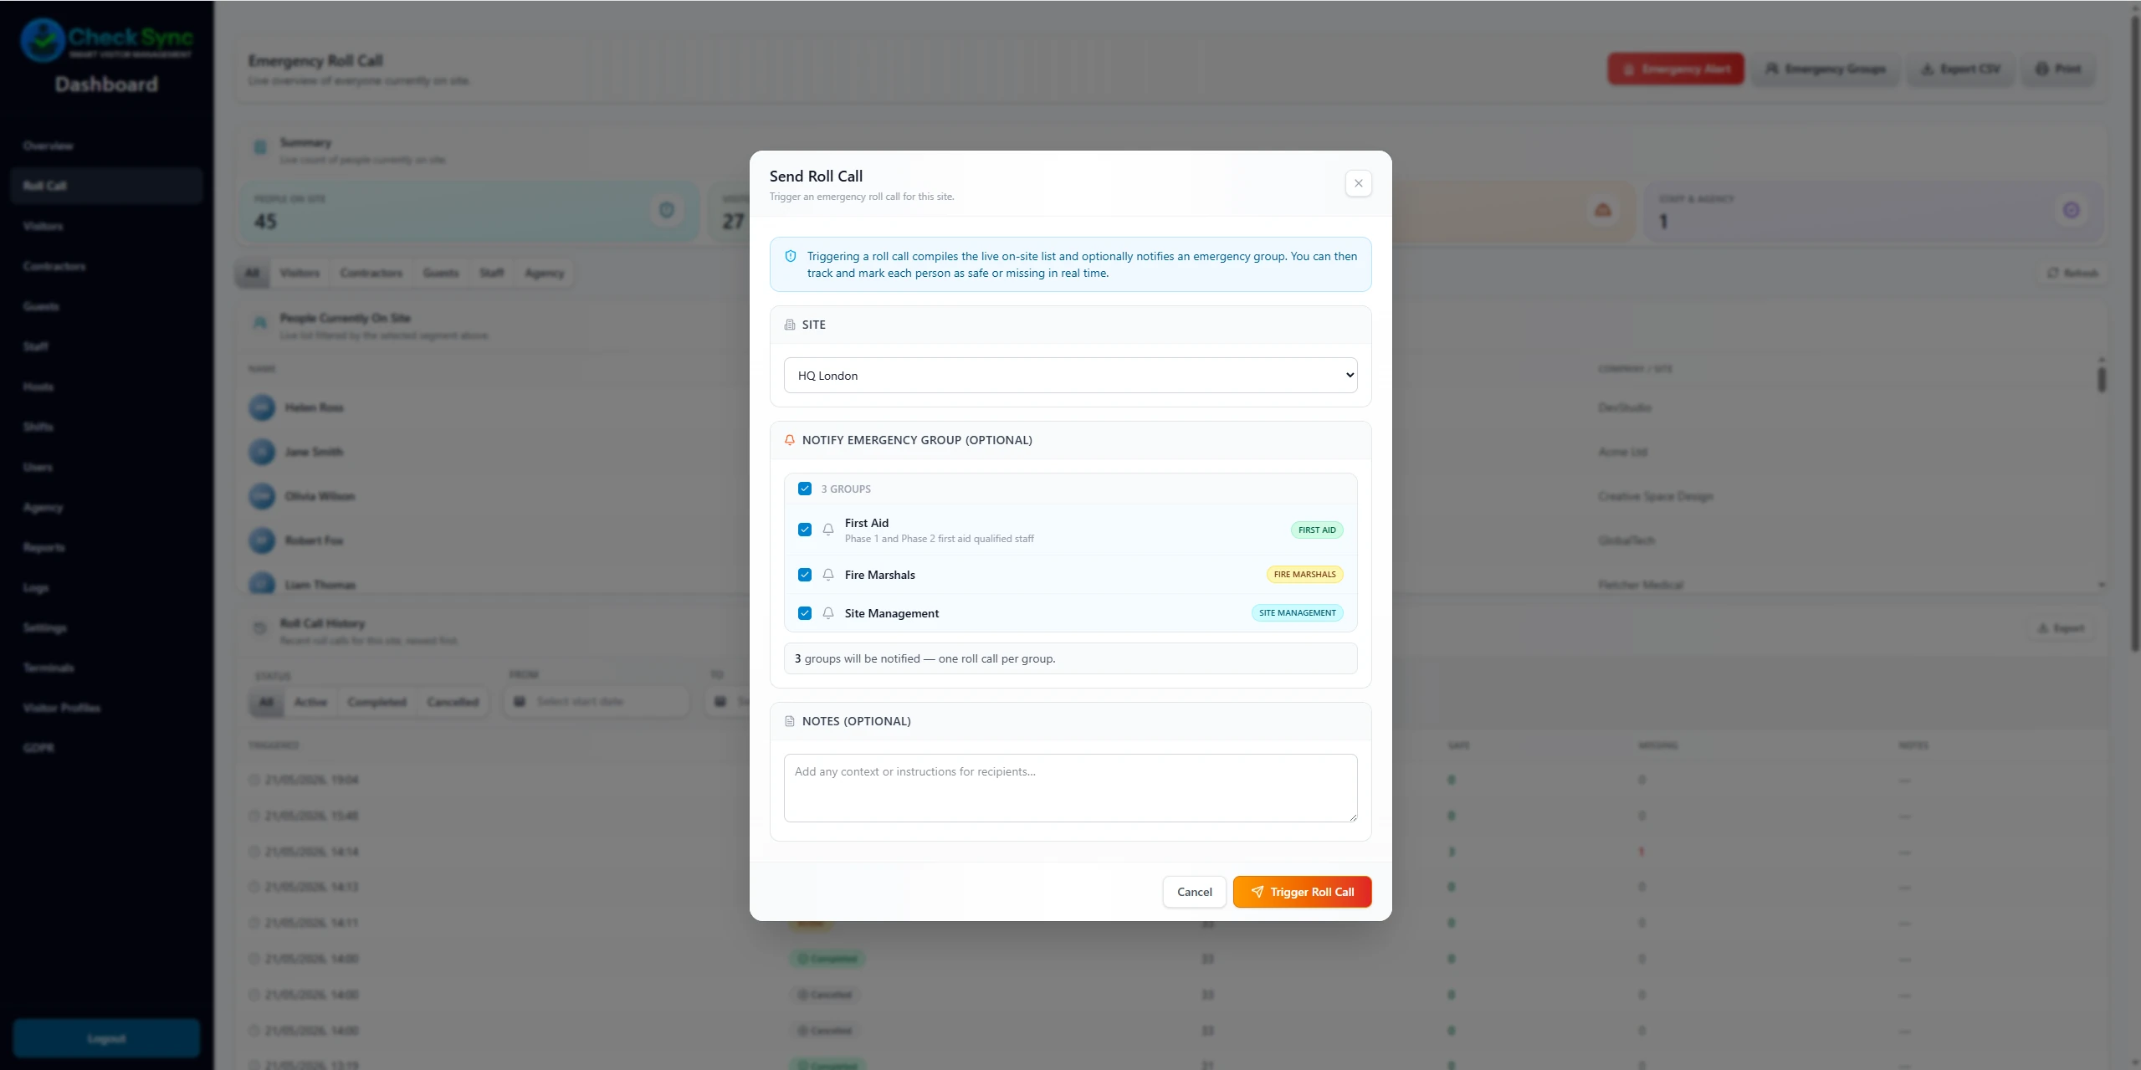Open Overview in the sidebar
The width and height of the screenshot is (2141, 1070).
49,146
